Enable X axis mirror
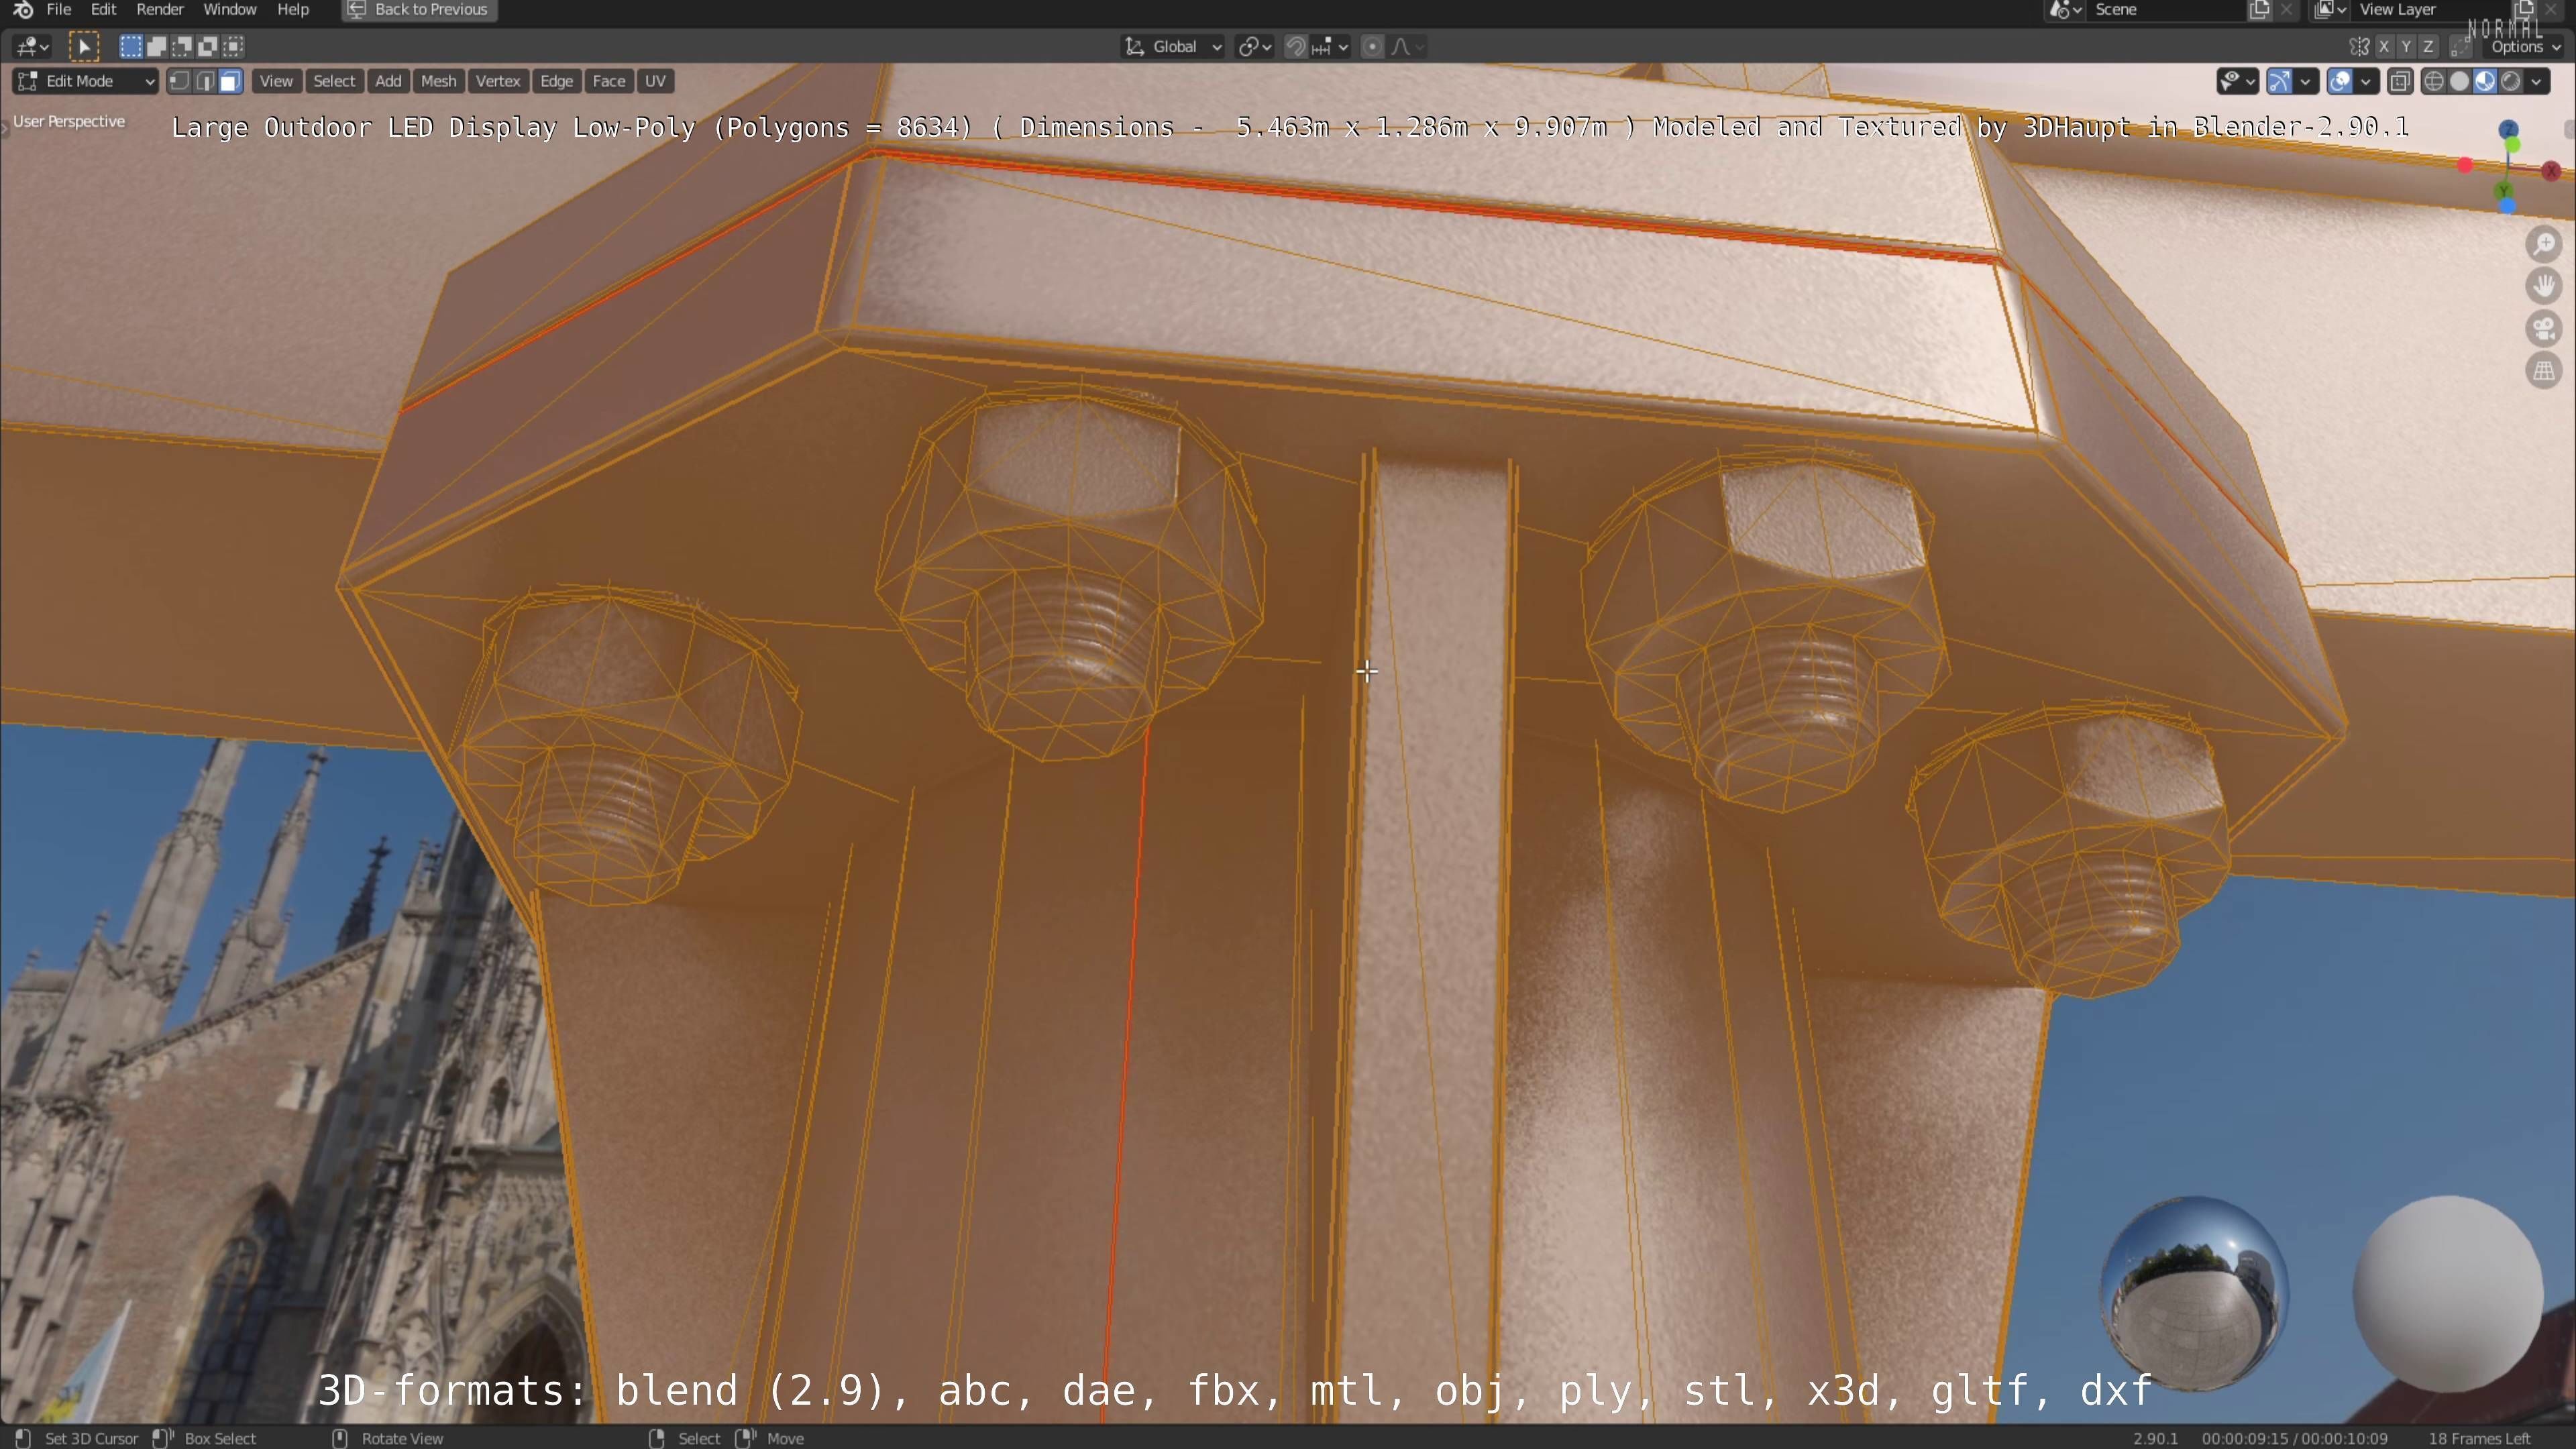2576x1449 pixels. [2384, 46]
